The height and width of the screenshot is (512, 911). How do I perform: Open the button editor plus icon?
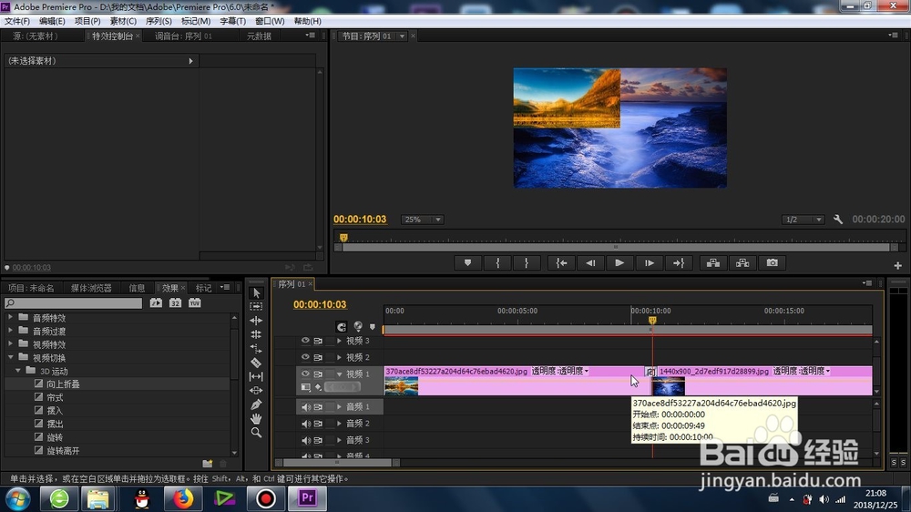(897, 265)
